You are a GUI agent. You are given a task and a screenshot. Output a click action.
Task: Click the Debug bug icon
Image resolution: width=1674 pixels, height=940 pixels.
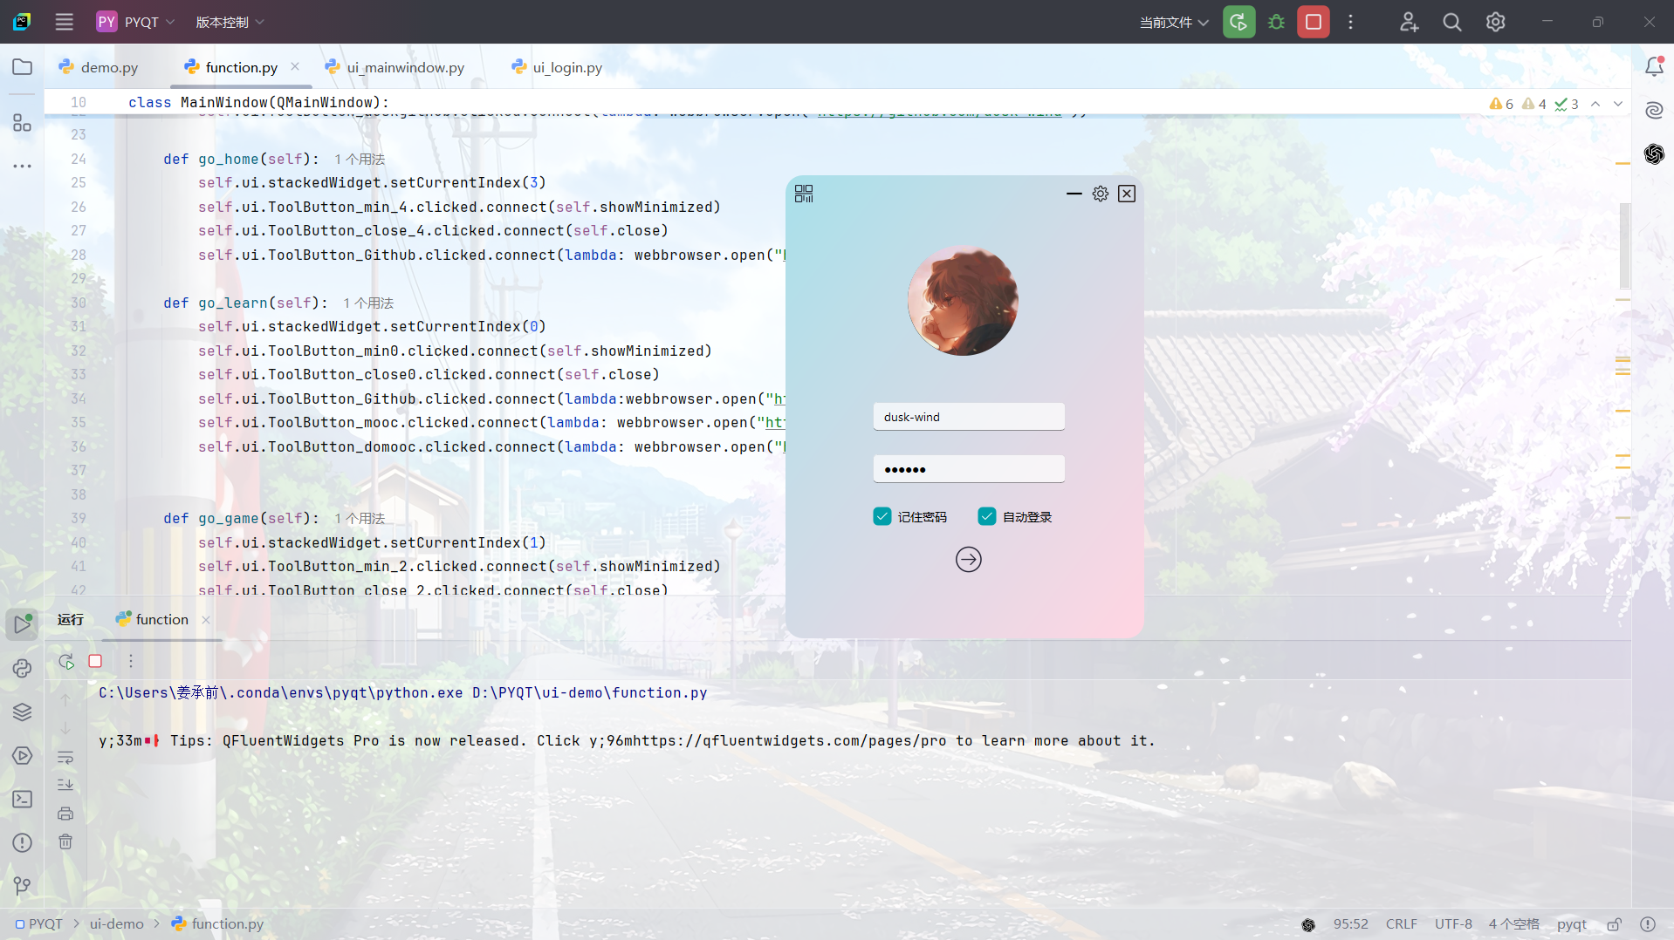pyautogui.click(x=1276, y=22)
